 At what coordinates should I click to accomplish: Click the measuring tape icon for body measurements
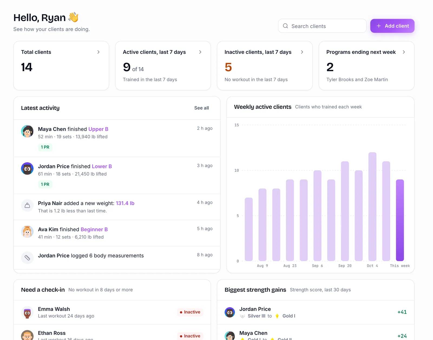(x=27, y=258)
